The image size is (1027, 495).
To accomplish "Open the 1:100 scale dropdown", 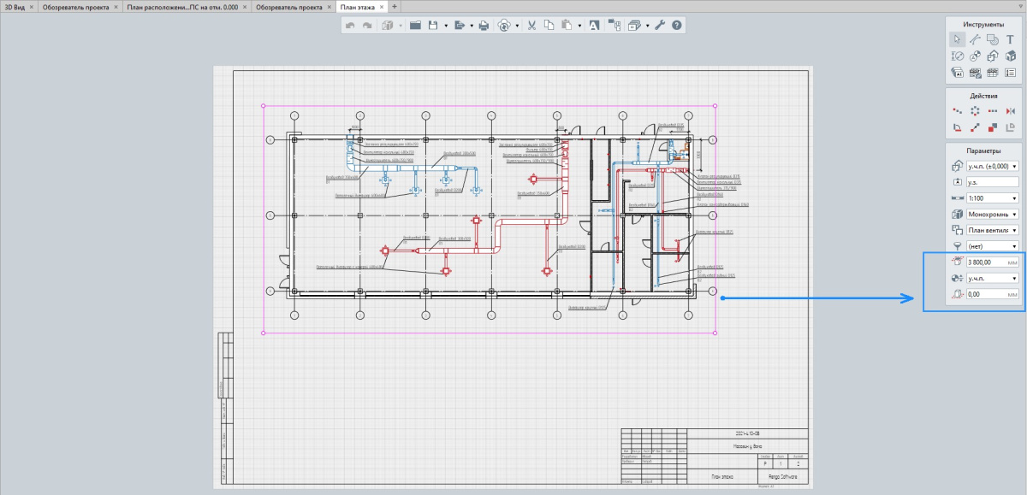I will pyautogui.click(x=993, y=197).
